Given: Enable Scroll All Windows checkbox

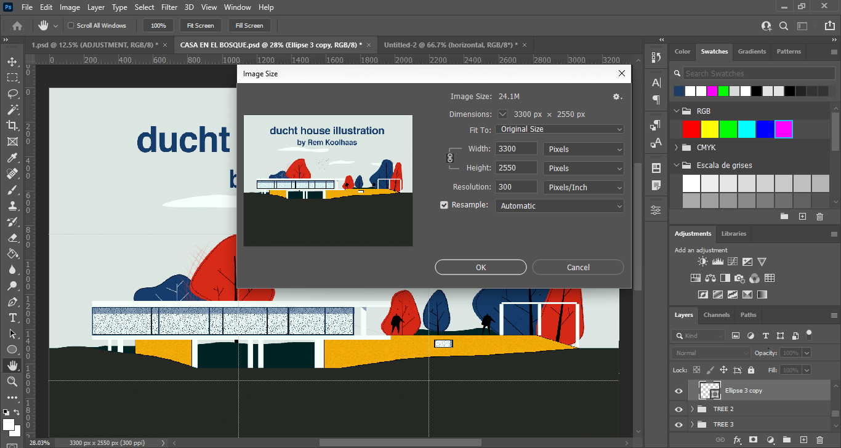Looking at the screenshot, I should pyautogui.click(x=71, y=26).
